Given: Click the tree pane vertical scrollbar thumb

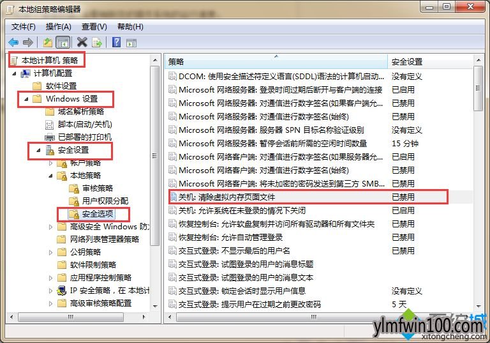Looking at the screenshot, I should coord(155,156).
